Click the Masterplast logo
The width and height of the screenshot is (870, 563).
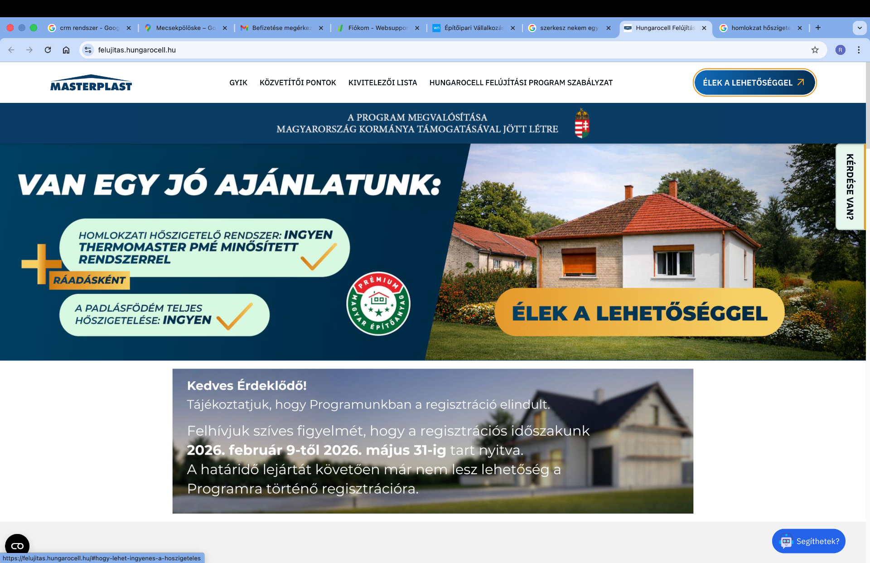coord(91,83)
